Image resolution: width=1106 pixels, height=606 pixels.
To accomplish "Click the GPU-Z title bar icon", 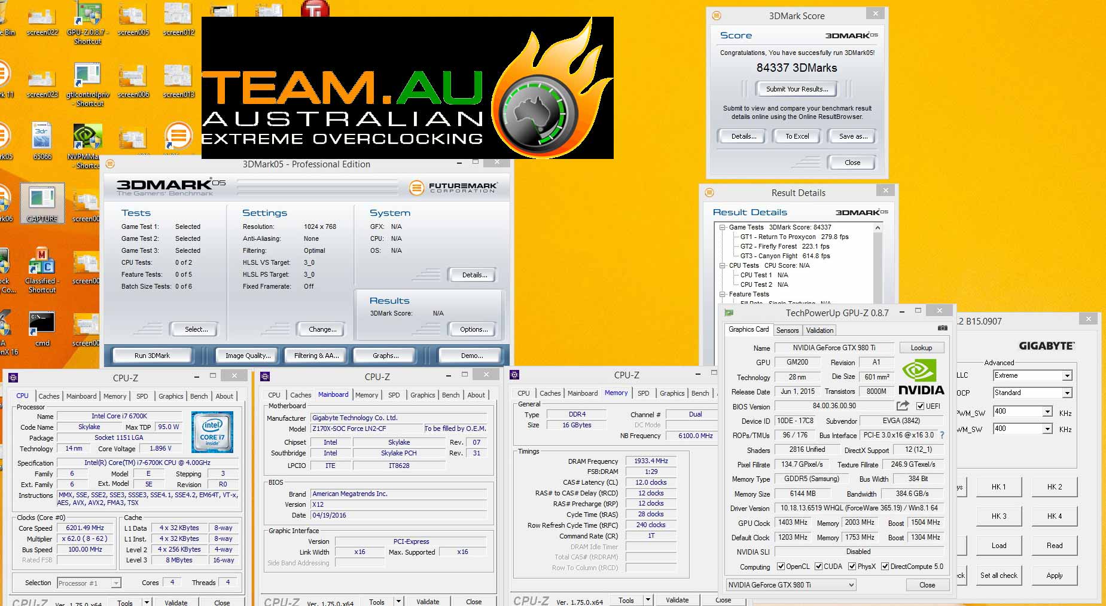I will click(729, 312).
